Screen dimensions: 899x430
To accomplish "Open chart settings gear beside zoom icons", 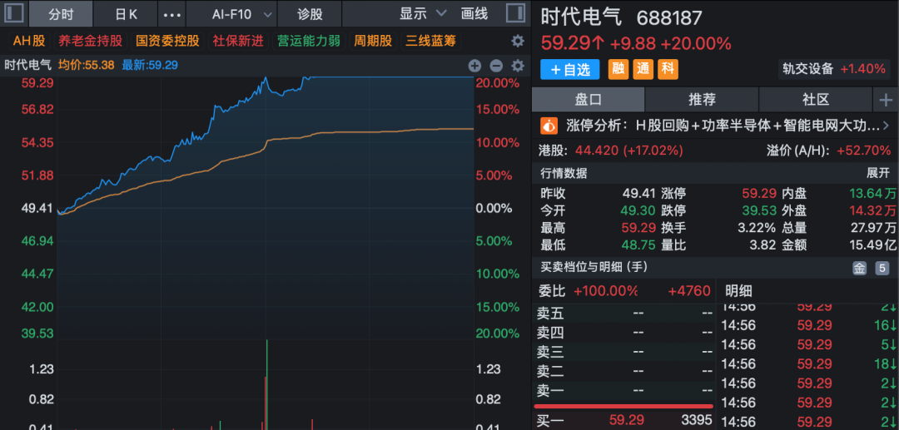I will coord(518,65).
